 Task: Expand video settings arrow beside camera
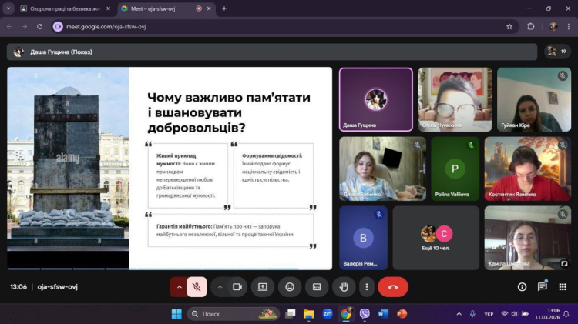220,287
